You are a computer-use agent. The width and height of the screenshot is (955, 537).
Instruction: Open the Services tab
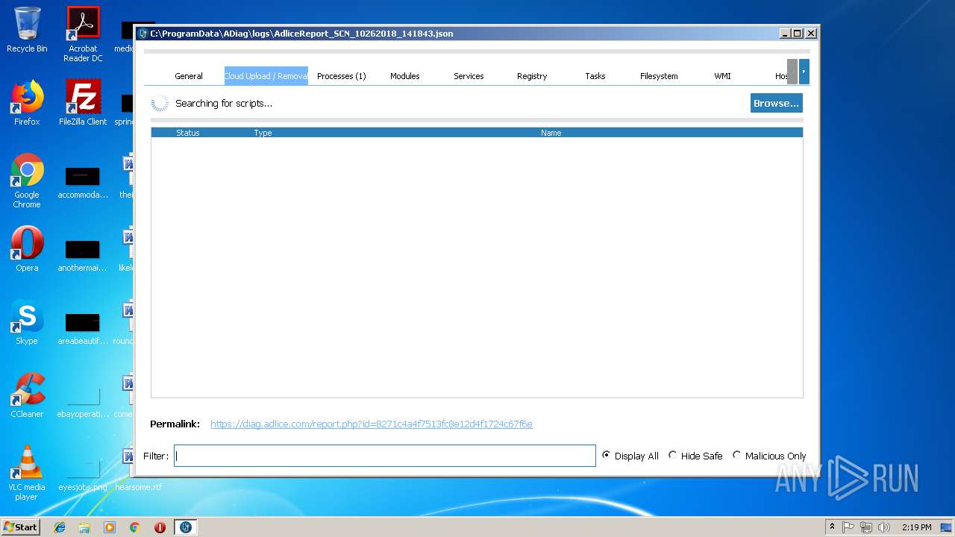[x=469, y=76]
